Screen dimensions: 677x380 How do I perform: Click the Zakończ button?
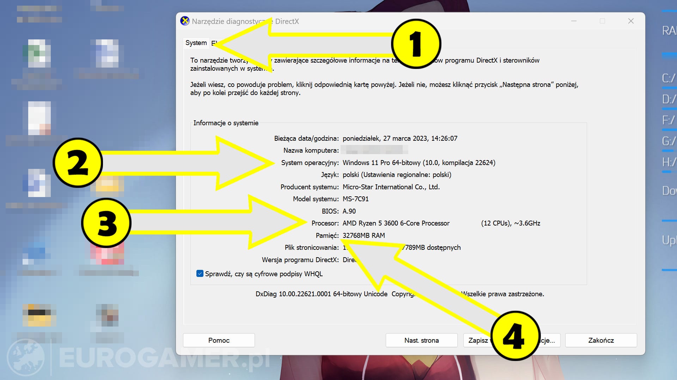(601, 340)
